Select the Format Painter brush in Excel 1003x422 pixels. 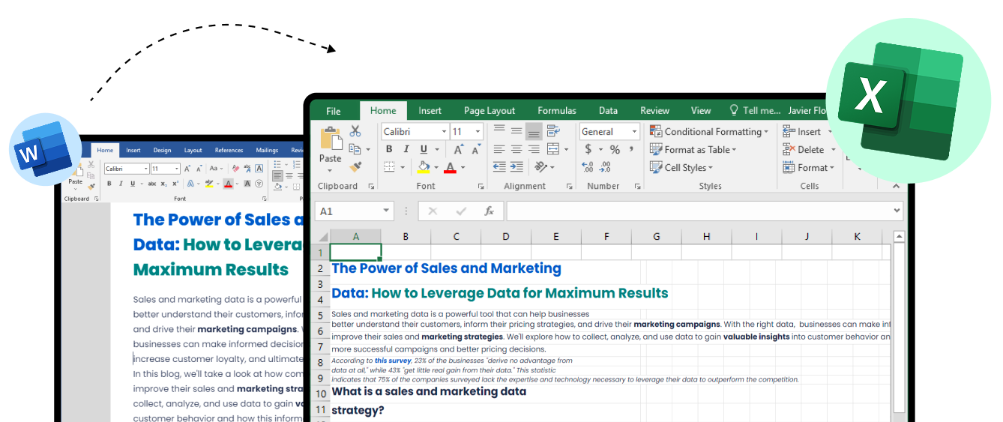point(355,166)
